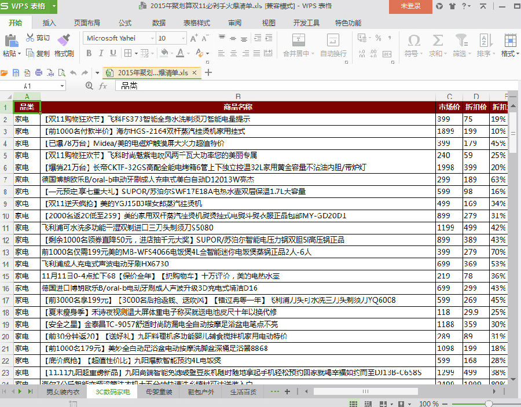Apply comma thousands separator style

point(390,38)
